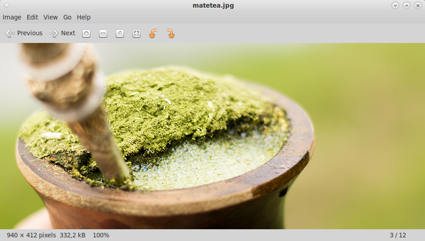Click the 332,2 kB file size text

pyautogui.click(x=73, y=235)
